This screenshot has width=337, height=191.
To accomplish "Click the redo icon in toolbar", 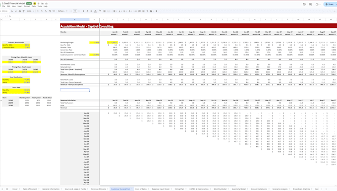I will 16,11.
